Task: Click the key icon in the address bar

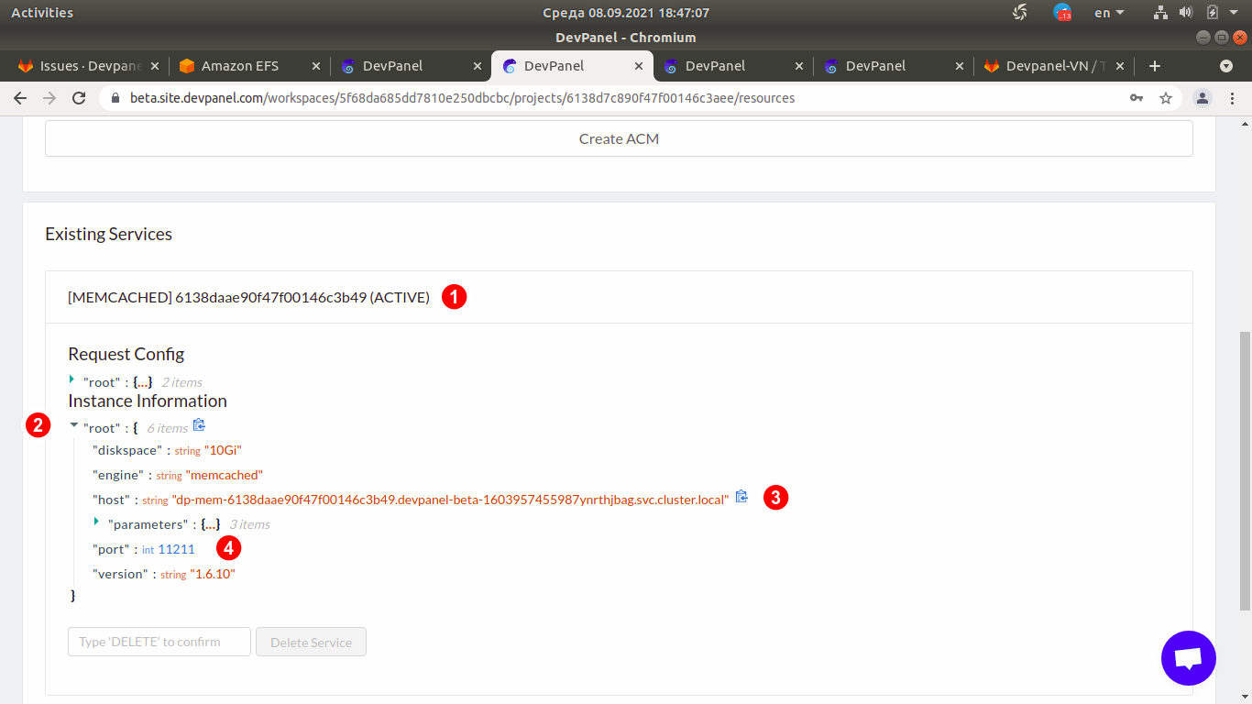Action: pos(1137,97)
